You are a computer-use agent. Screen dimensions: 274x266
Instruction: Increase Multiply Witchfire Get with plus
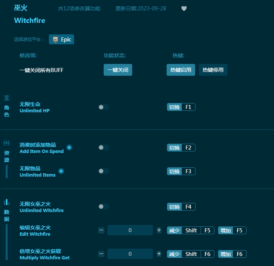[159, 254]
